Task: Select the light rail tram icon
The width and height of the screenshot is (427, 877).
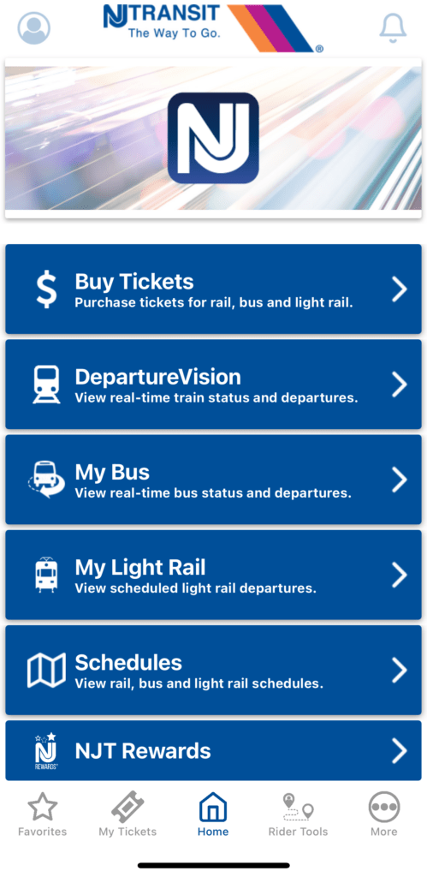Action: [46, 575]
